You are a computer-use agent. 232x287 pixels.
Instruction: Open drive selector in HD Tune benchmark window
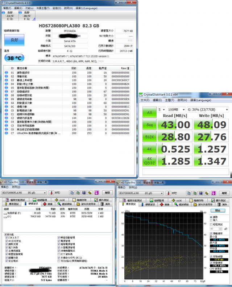tap(141, 193)
